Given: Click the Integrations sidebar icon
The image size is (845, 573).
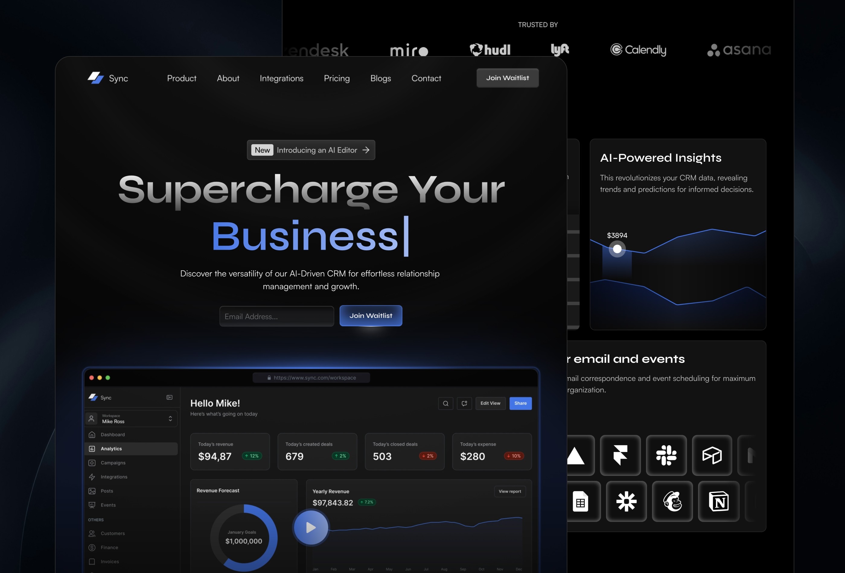Looking at the screenshot, I should point(92,476).
